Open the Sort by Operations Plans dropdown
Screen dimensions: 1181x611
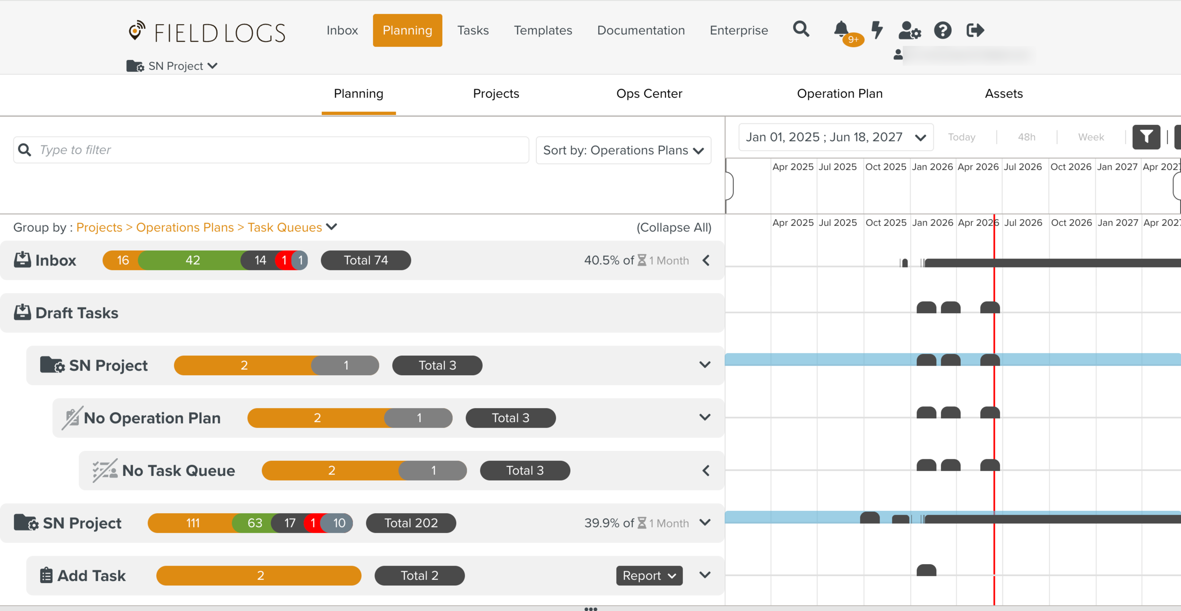click(x=624, y=150)
